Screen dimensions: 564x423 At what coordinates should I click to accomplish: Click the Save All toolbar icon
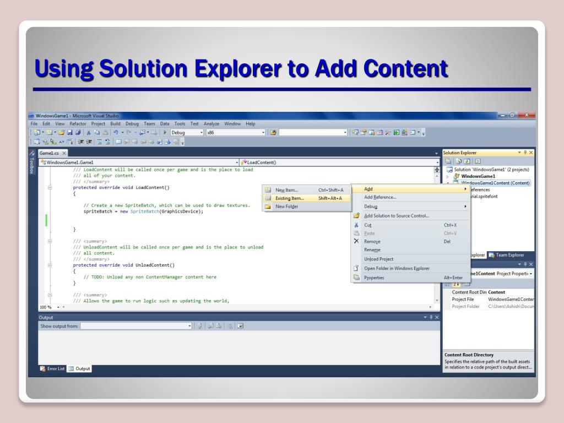click(x=78, y=132)
